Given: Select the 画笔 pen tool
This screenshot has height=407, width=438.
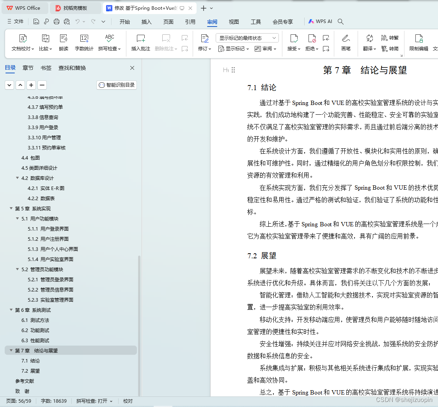Looking at the screenshot, I should (346, 43).
